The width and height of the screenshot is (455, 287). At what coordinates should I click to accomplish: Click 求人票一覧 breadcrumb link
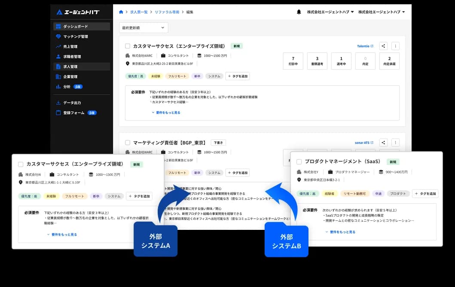[139, 12]
